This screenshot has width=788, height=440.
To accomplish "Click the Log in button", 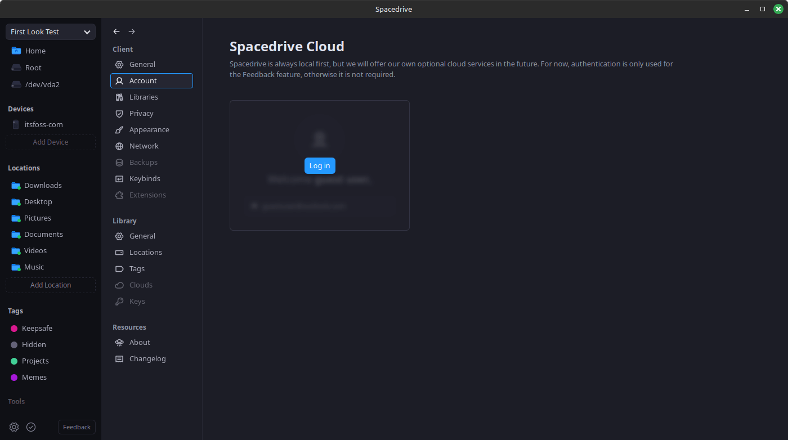I will [319, 165].
